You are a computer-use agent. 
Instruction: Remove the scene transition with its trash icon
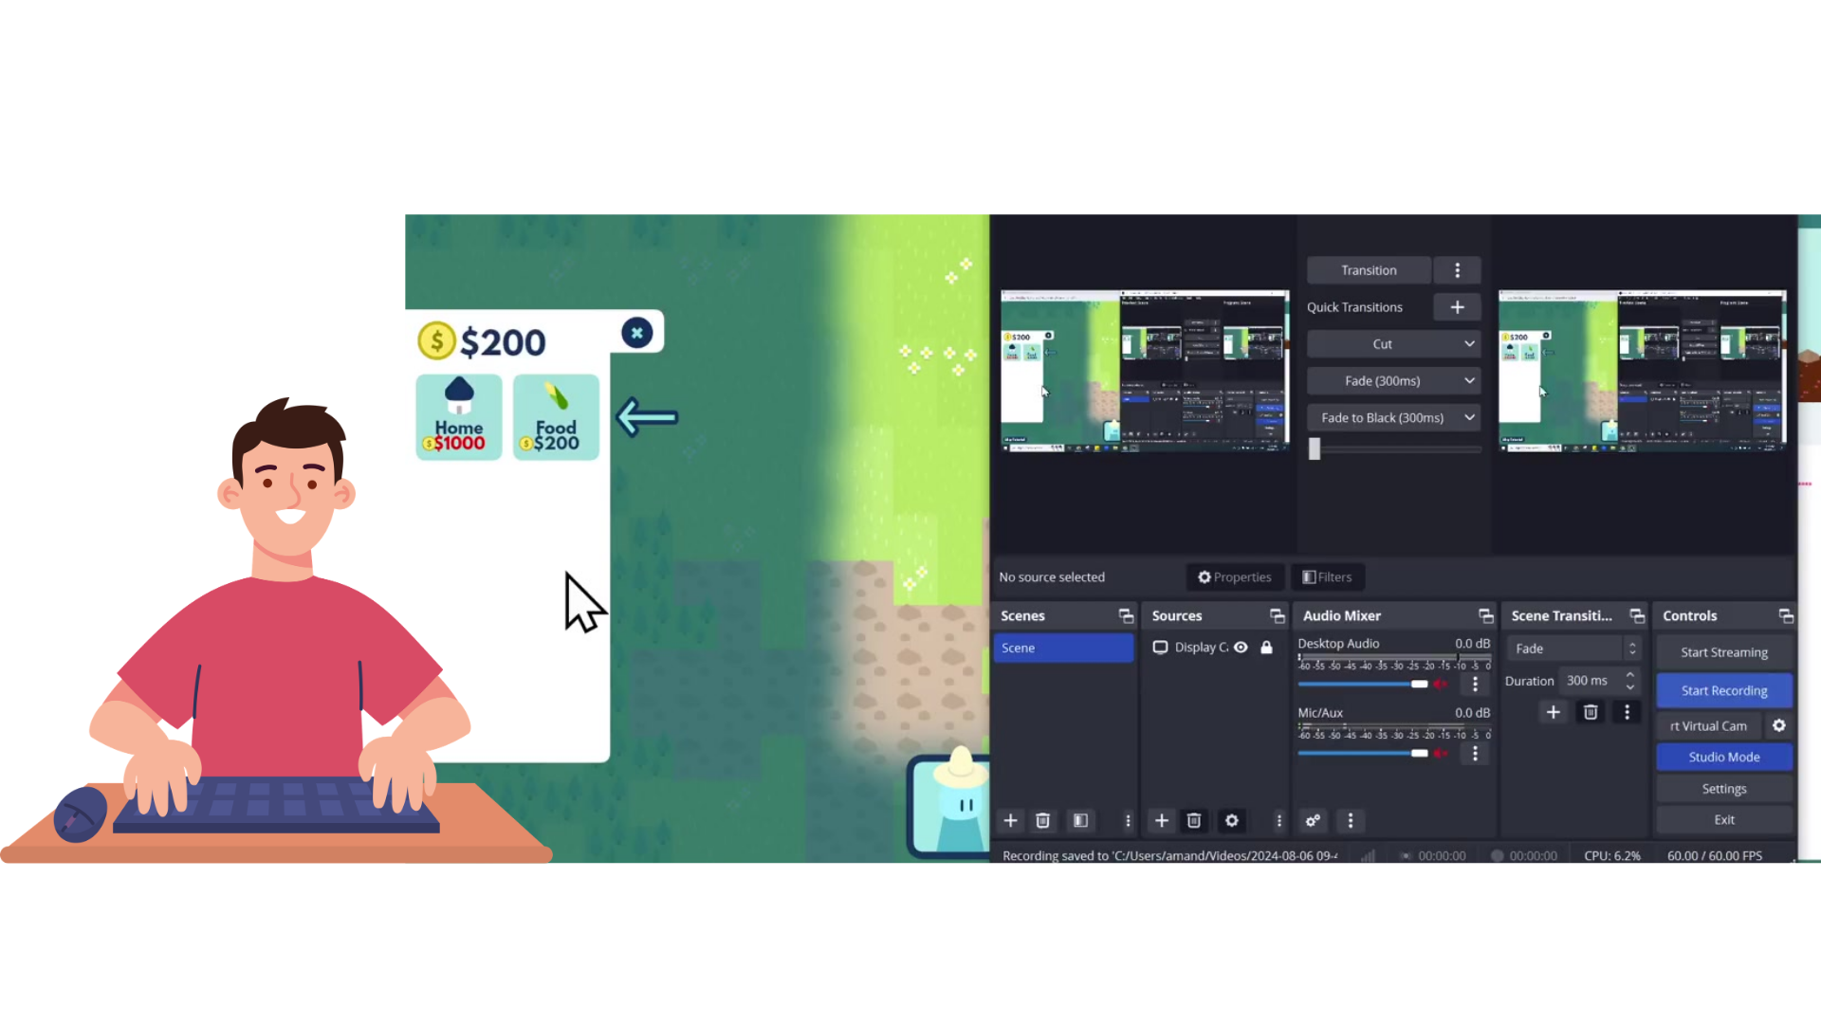[1591, 712]
